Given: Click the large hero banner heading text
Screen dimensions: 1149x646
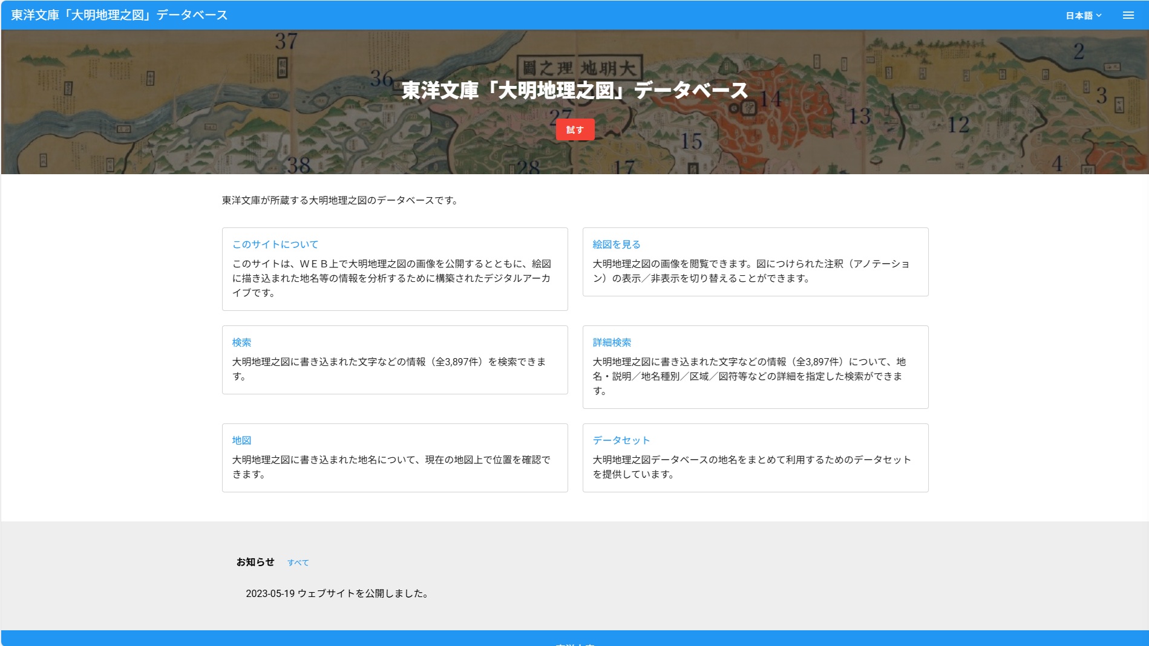Looking at the screenshot, I should [575, 91].
